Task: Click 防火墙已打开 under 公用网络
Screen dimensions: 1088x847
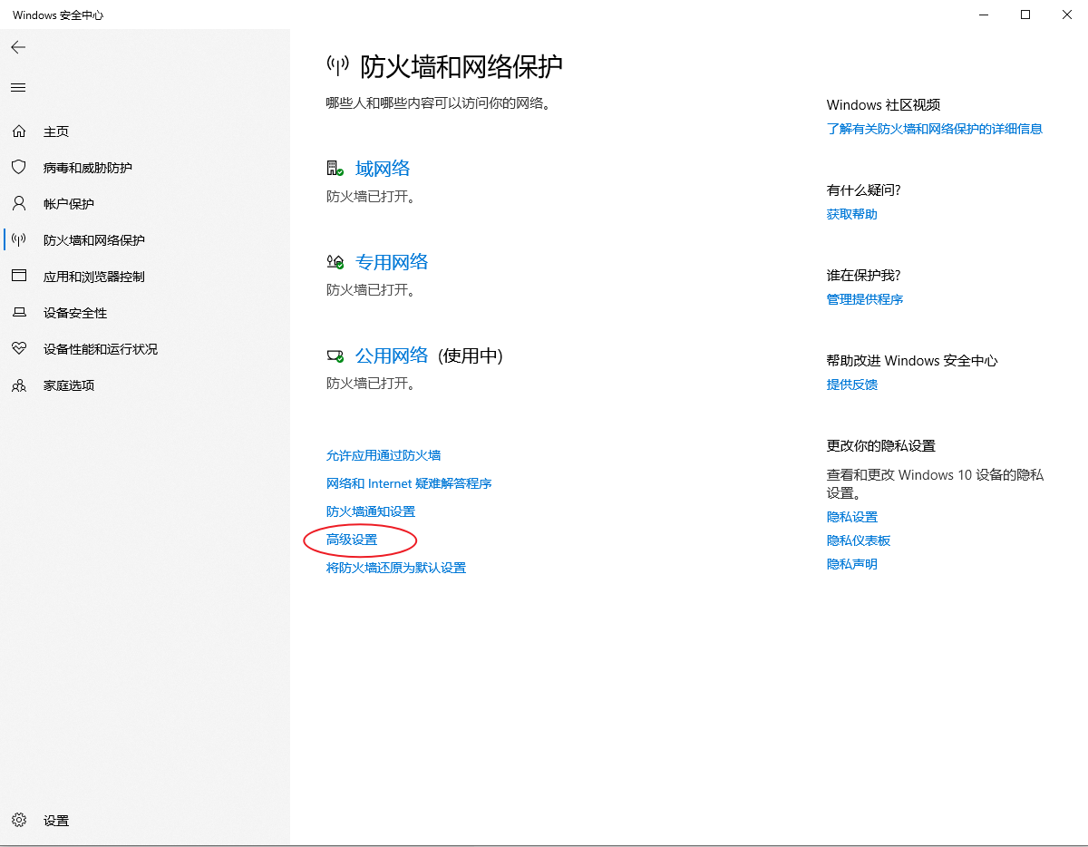Action: (371, 384)
